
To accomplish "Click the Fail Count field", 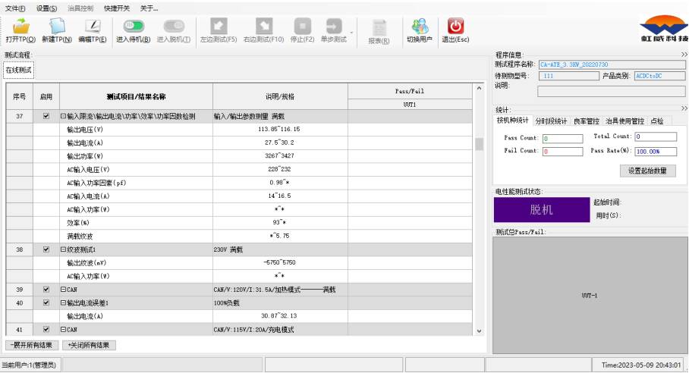I will 562,152.
